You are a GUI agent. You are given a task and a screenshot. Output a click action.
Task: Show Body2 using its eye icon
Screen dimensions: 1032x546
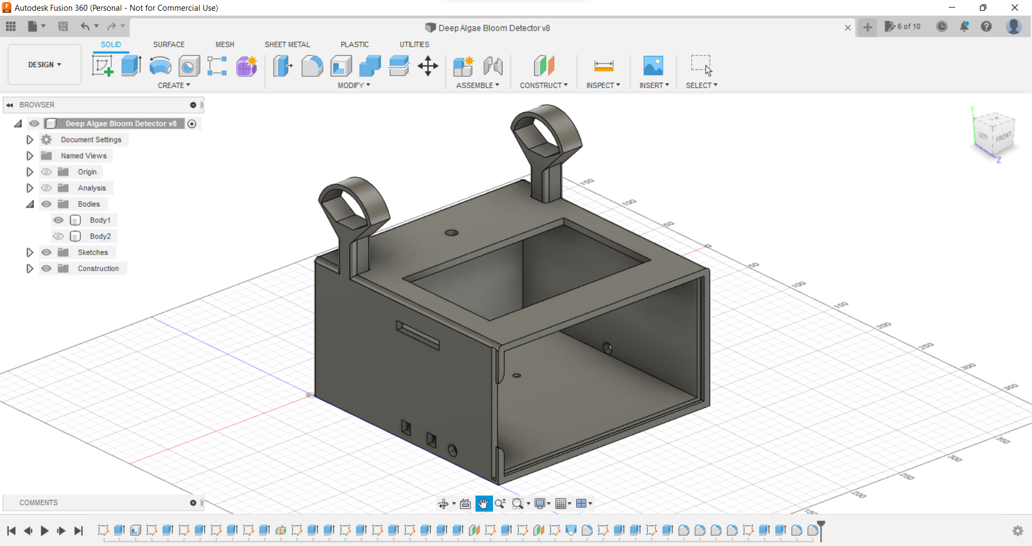[x=59, y=236]
